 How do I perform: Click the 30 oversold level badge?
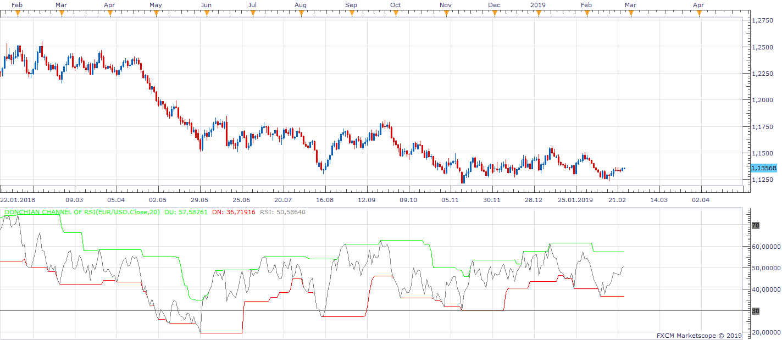tap(755, 311)
